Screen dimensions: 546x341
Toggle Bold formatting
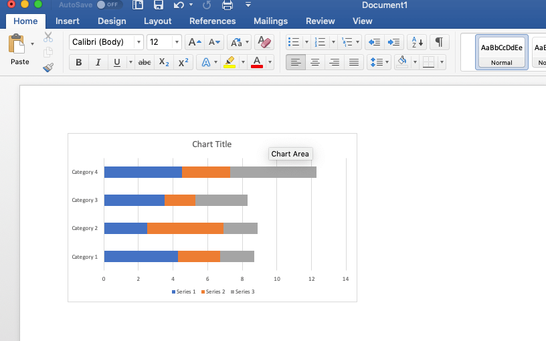79,62
